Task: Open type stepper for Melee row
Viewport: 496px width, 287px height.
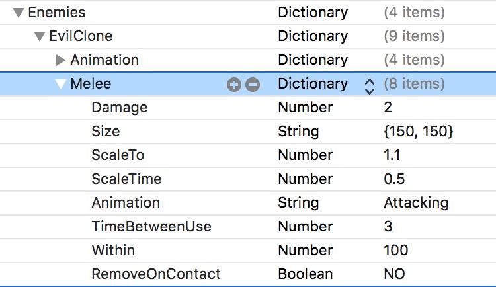Action: (x=369, y=85)
